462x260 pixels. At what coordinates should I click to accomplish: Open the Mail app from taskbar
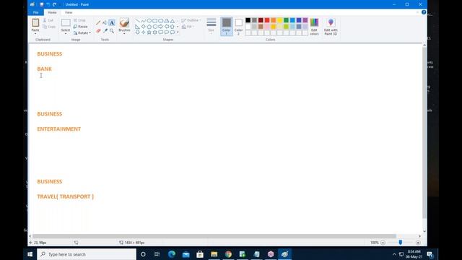[x=186, y=254]
